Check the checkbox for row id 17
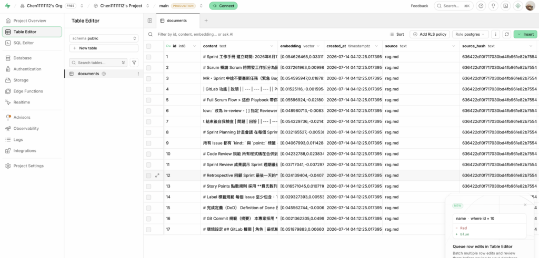This screenshot has height=258, width=539. coord(148,230)
